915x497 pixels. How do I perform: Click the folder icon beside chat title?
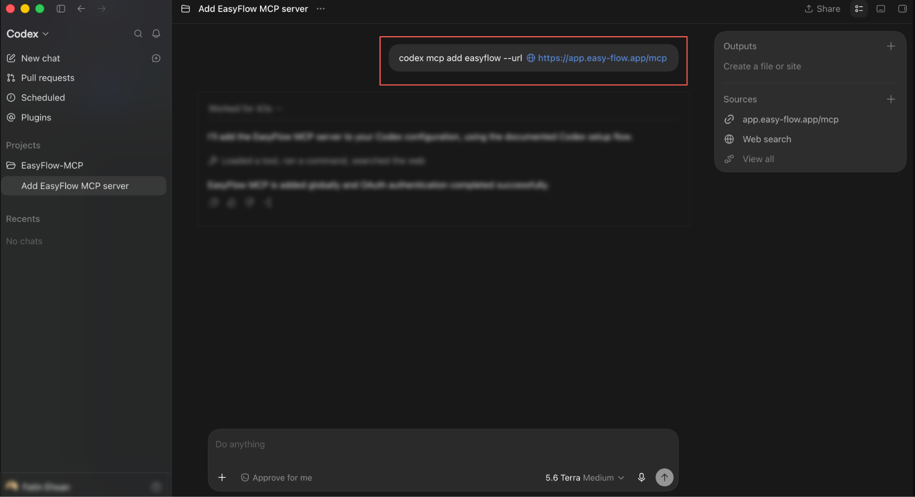pos(185,8)
